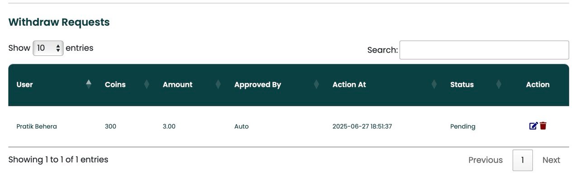Click sort arrows in Status column header
The width and height of the screenshot is (579, 186).
pyautogui.click(x=499, y=85)
